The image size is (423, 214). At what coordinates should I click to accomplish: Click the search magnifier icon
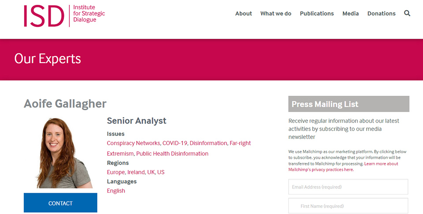click(x=407, y=13)
